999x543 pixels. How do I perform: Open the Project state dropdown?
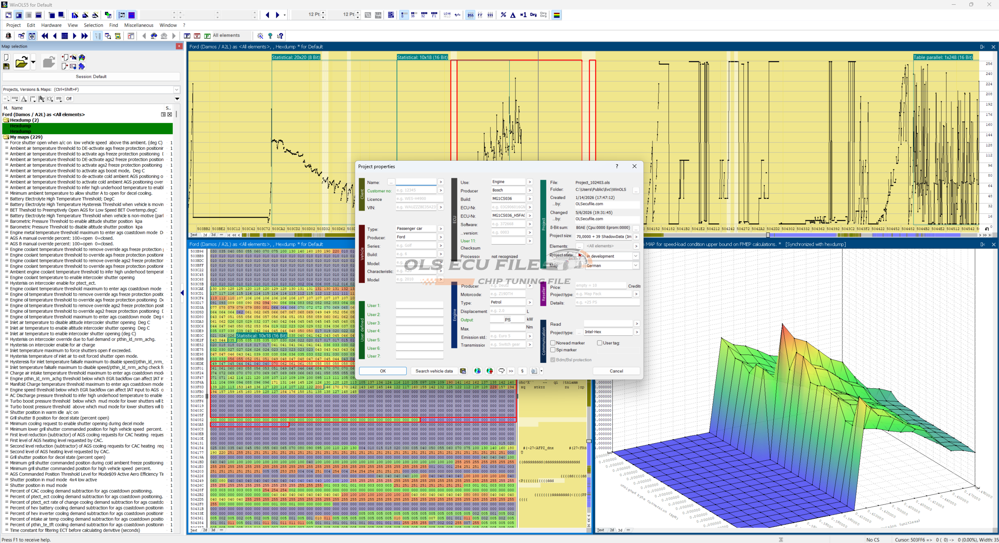coord(636,256)
